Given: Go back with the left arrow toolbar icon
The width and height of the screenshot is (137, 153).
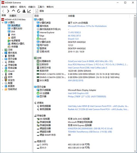Looking at the screenshot, I should tap(3, 11).
